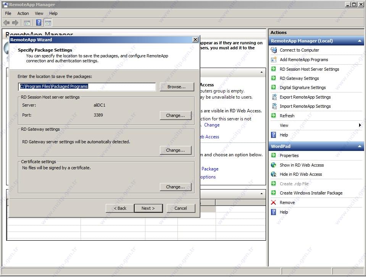Cancel the RemoteApp Wizard
Image resolution: width=366 pixels, height=277 pixels.
point(181,208)
